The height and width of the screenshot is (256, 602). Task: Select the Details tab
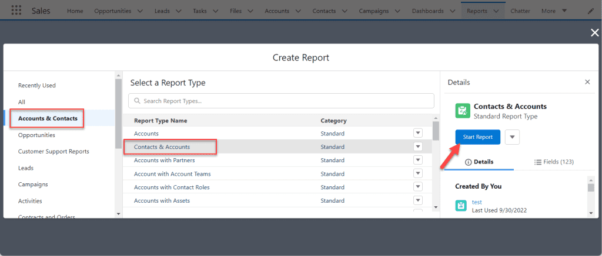479,162
